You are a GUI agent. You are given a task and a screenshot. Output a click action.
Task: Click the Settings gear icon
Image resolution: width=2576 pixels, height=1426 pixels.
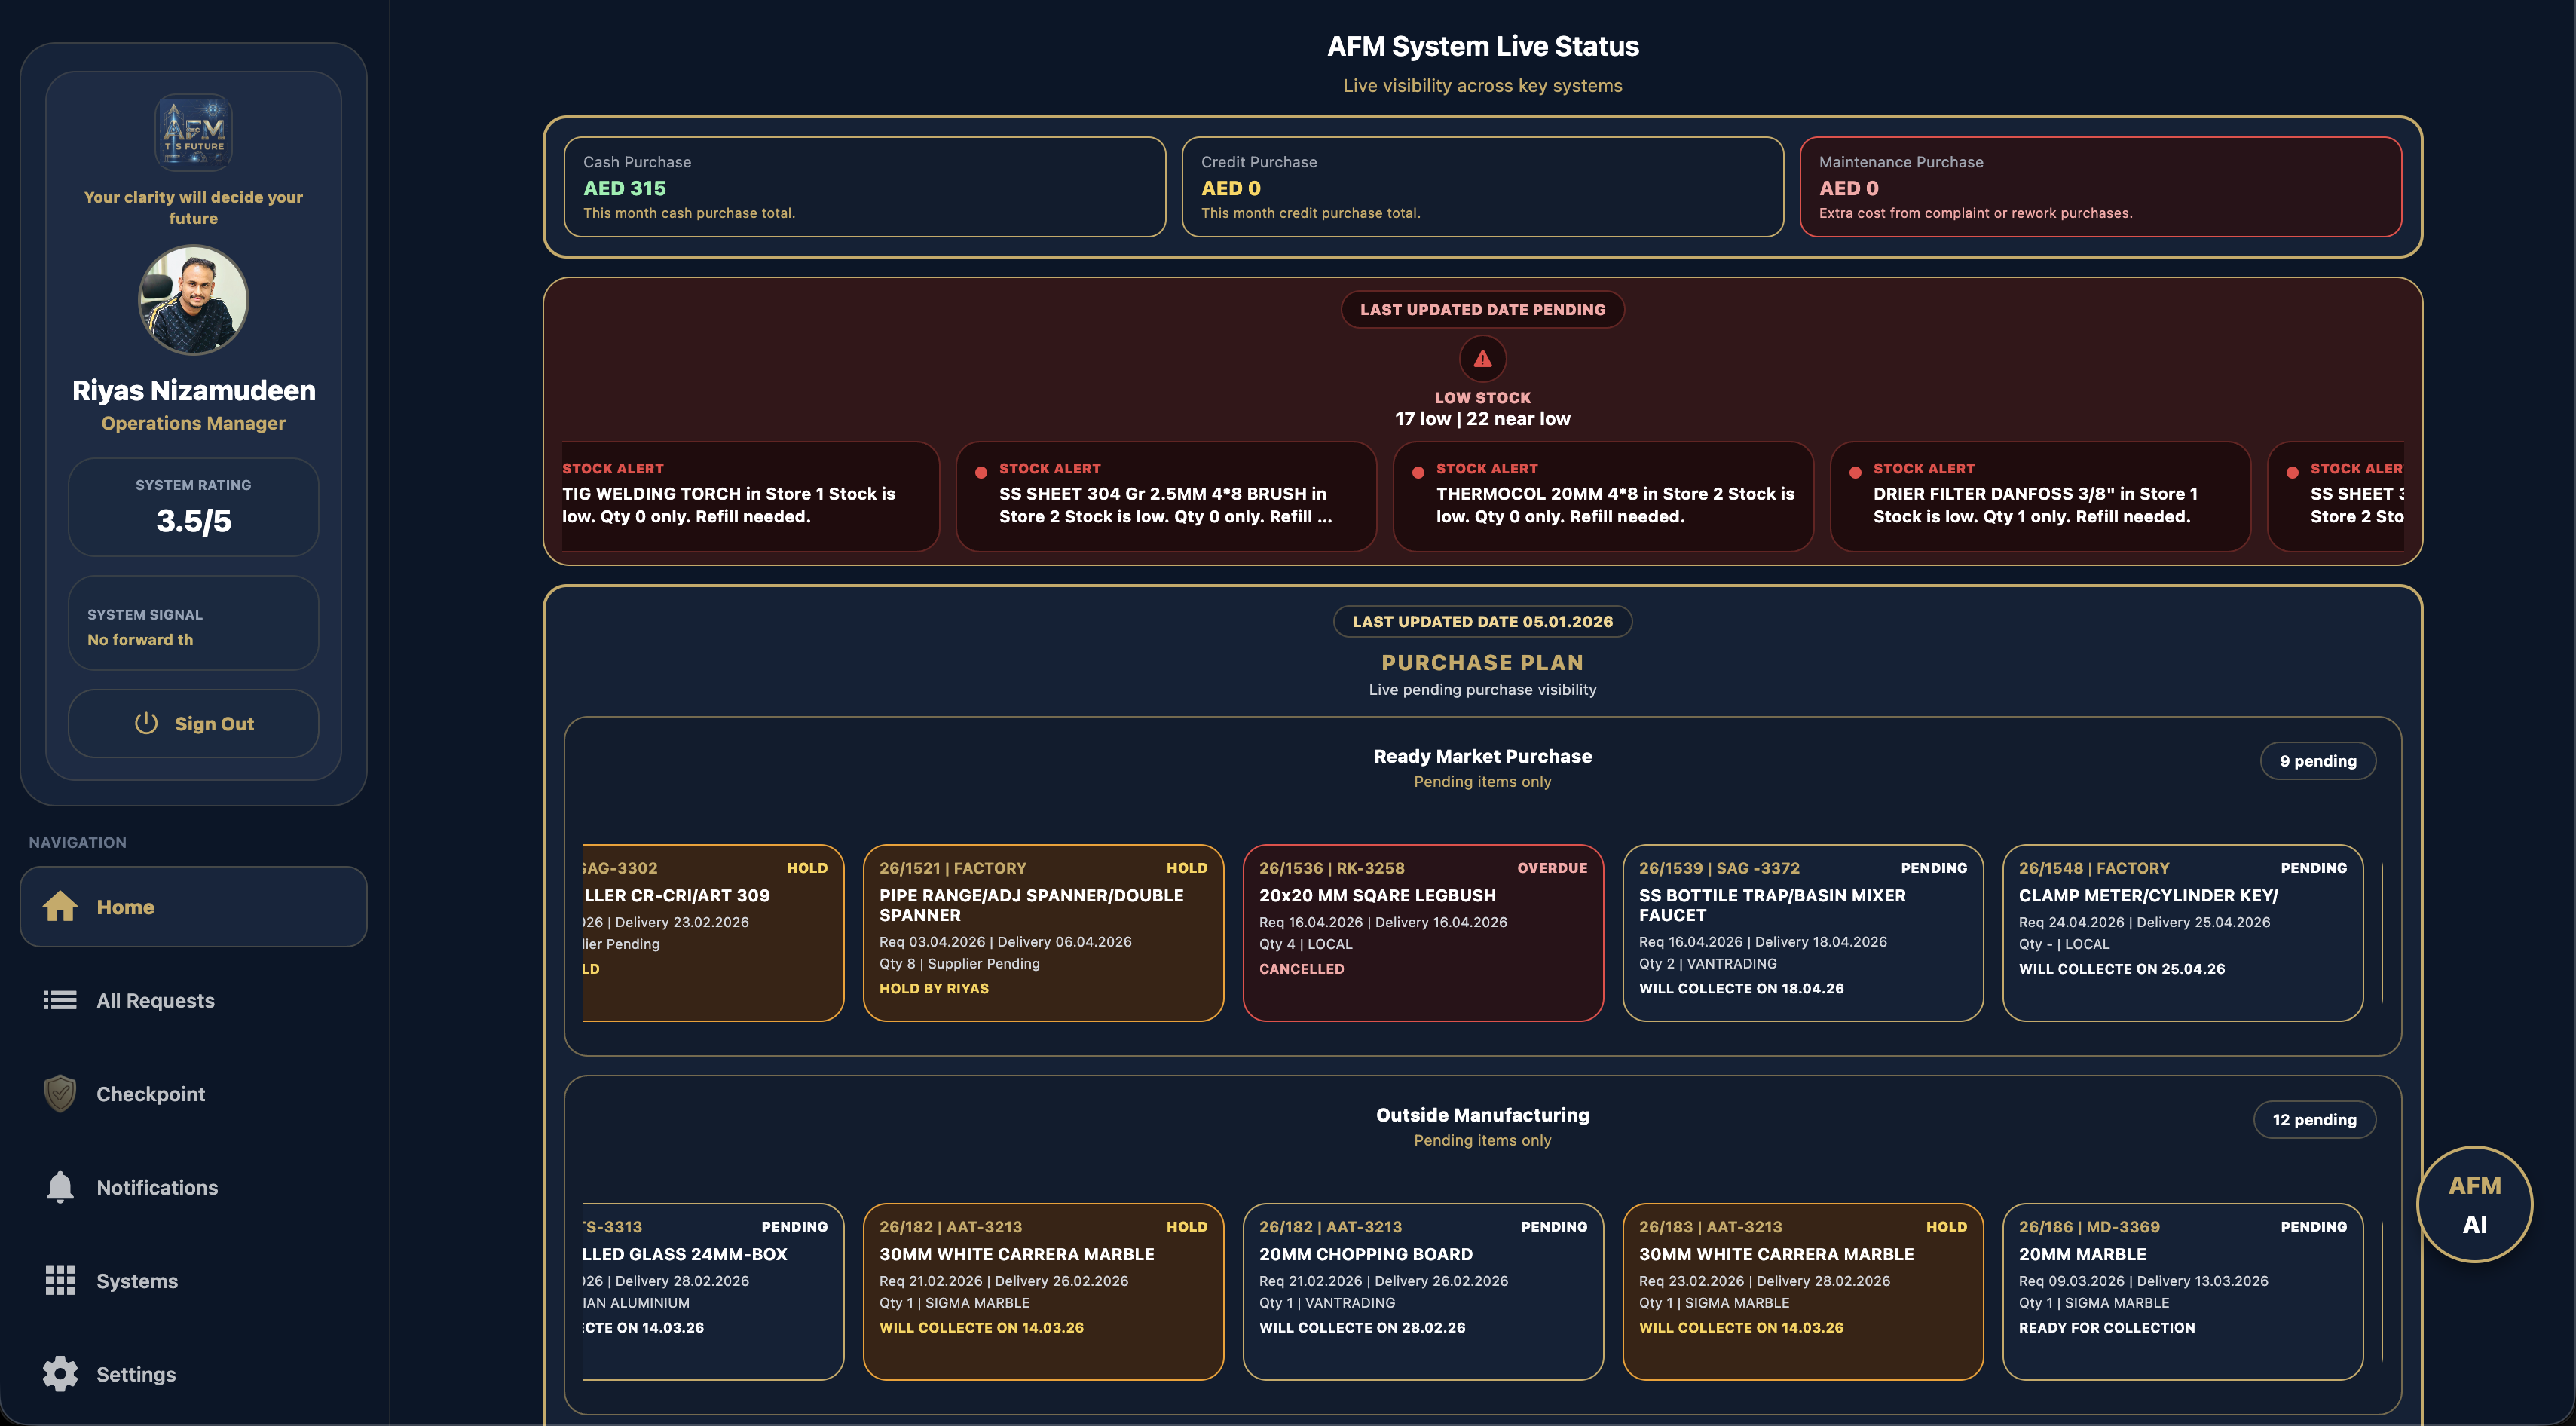click(x=60, y=1374)
